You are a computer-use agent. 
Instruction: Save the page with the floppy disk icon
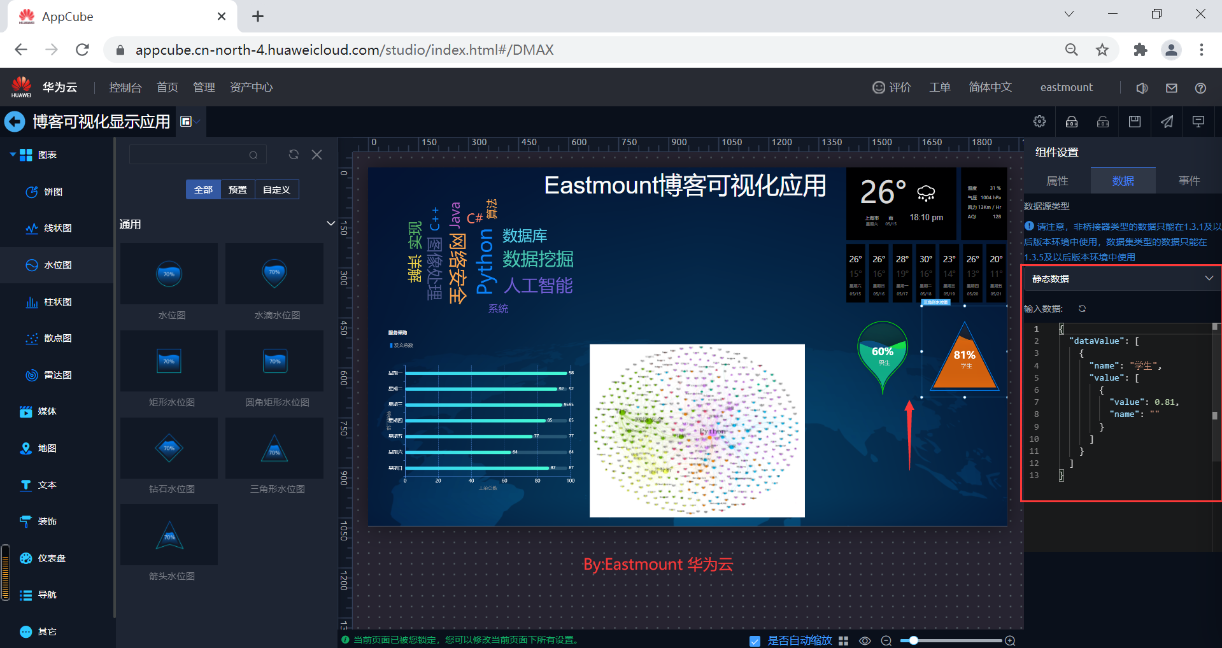[1135, 122]
